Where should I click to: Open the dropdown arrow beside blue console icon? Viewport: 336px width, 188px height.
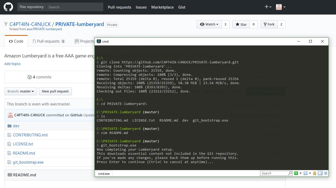[310, 173]
